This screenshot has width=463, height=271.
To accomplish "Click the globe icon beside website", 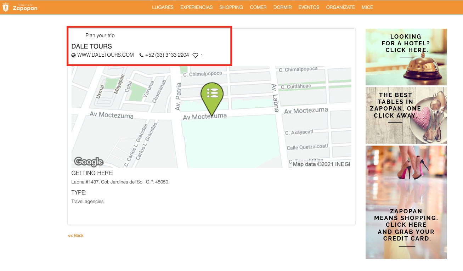I will [74, 55].
